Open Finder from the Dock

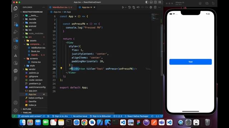tap(23, 122)
